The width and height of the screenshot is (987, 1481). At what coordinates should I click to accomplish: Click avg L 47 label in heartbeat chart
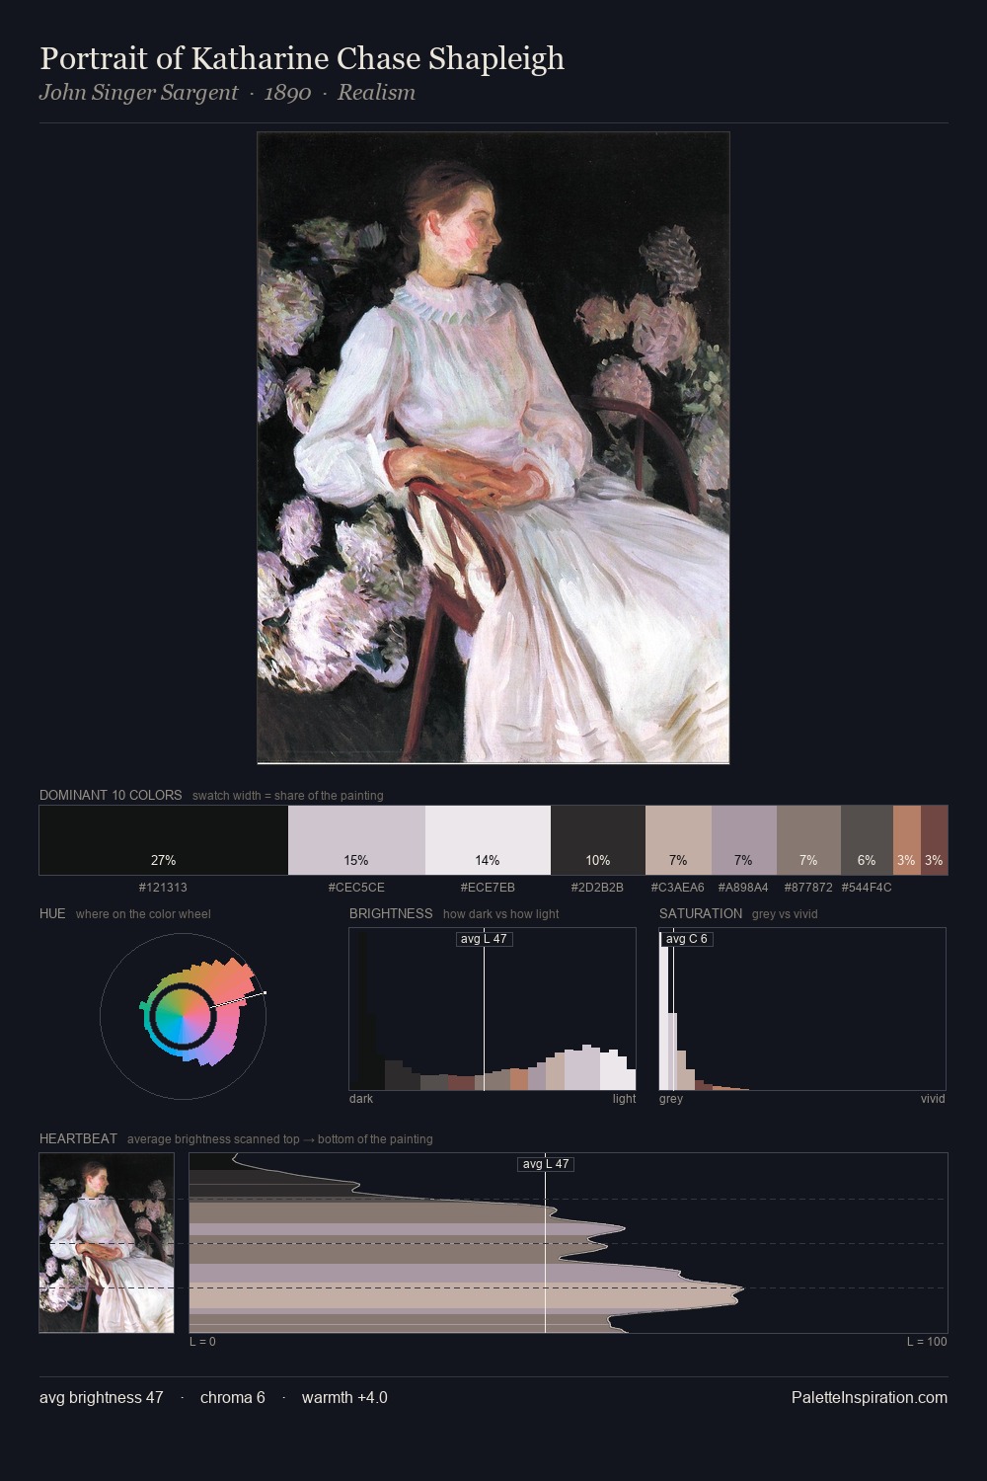[x=546, y=1164]
